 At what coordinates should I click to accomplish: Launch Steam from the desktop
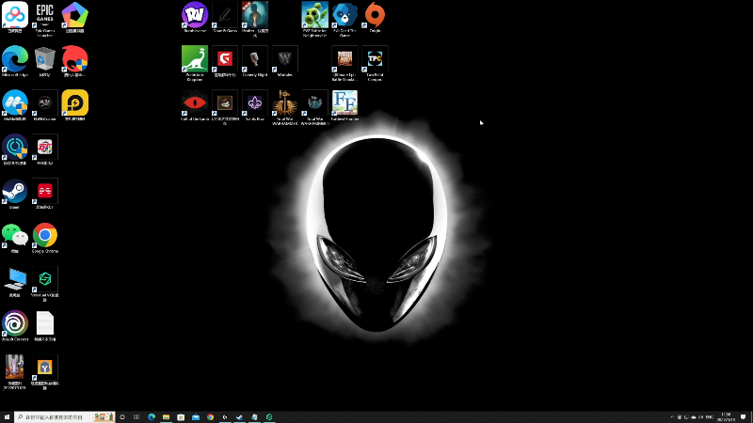coord(15,193)
